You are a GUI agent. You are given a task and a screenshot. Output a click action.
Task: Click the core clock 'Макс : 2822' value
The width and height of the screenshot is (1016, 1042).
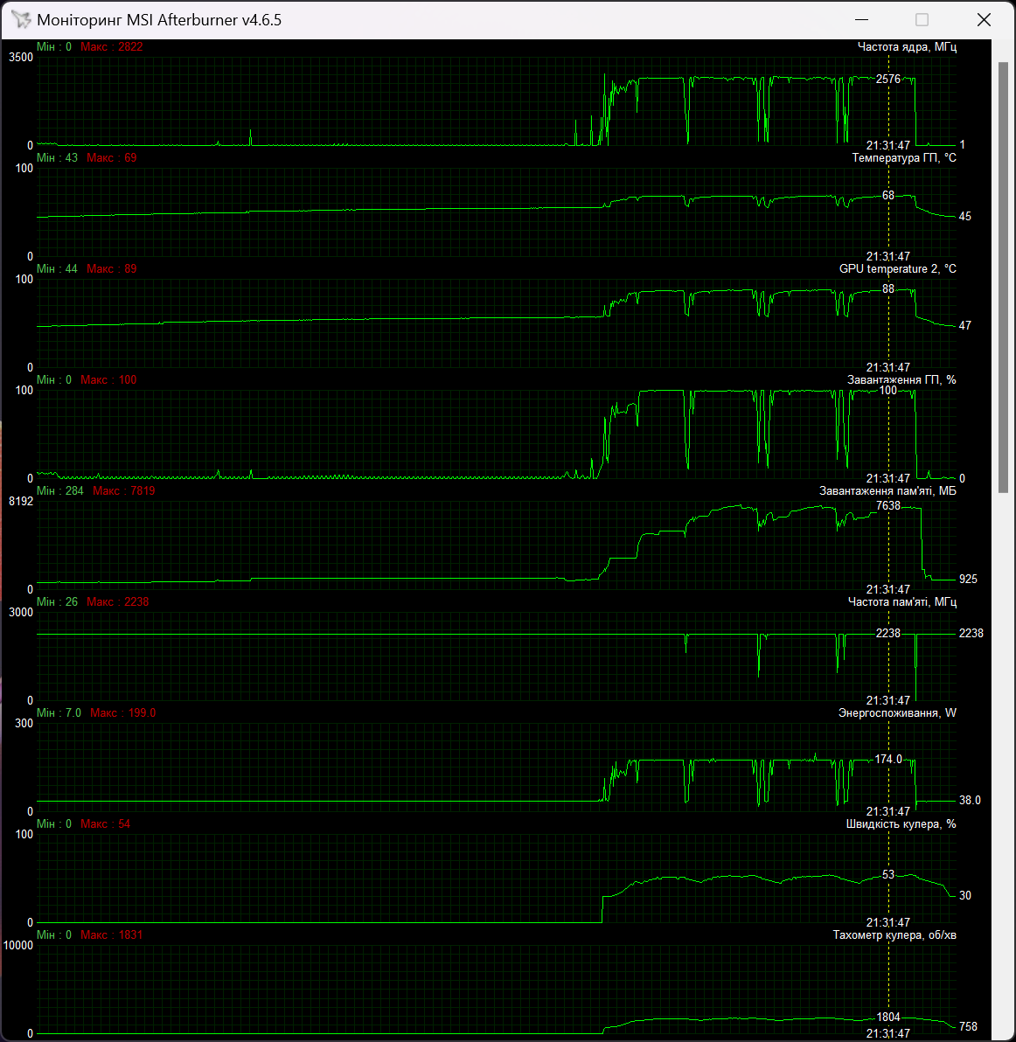tap(112, 47)
